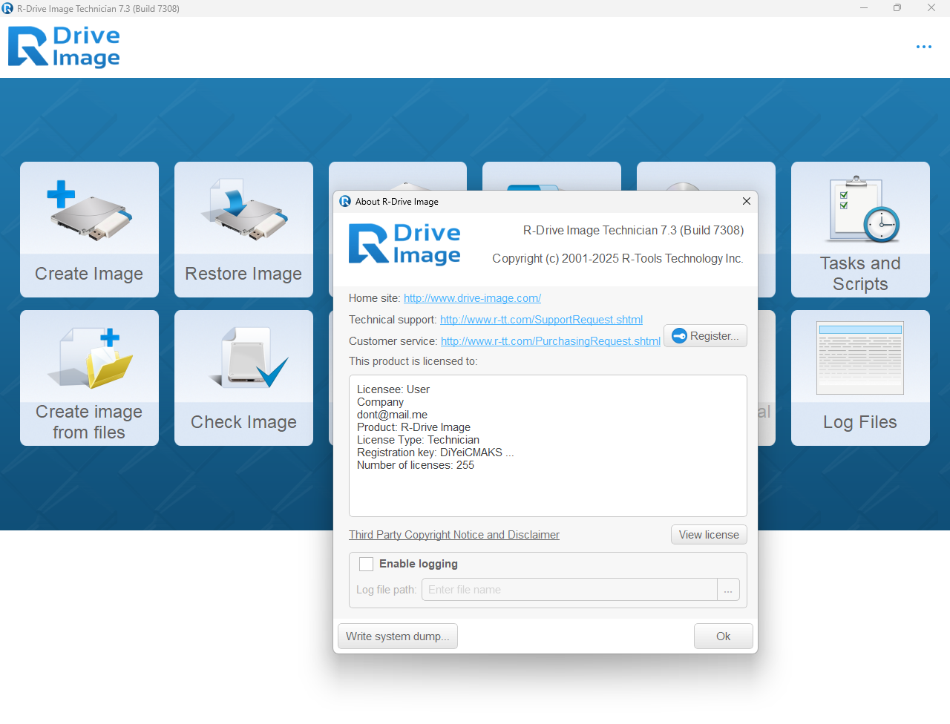Click inside the license information text box

click(548, 446)
